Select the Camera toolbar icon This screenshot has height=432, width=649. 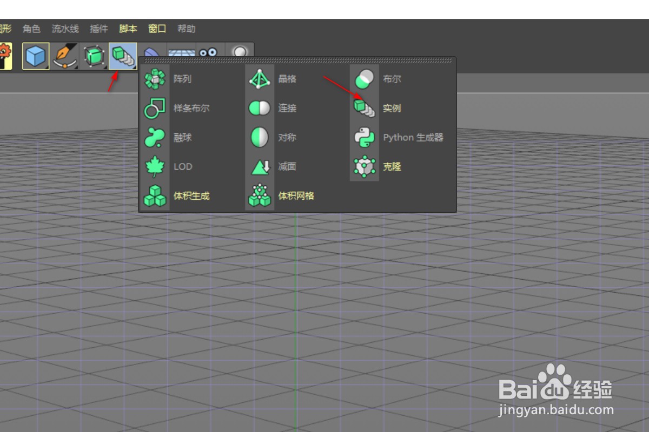coord(208,53)
